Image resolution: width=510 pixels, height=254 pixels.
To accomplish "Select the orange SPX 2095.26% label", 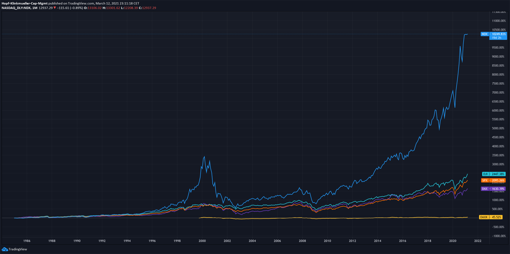I will point(493,180).
